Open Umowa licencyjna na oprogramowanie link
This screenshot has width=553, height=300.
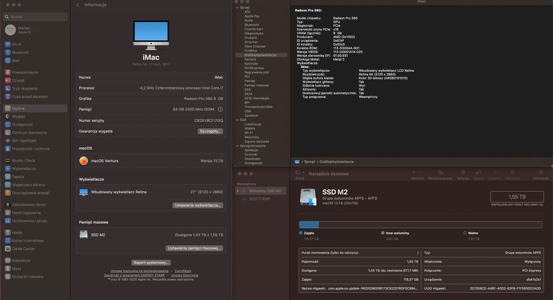pos(140,271)
